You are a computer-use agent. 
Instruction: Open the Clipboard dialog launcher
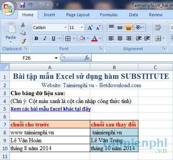pyautogui.click(x=26, y=48)
